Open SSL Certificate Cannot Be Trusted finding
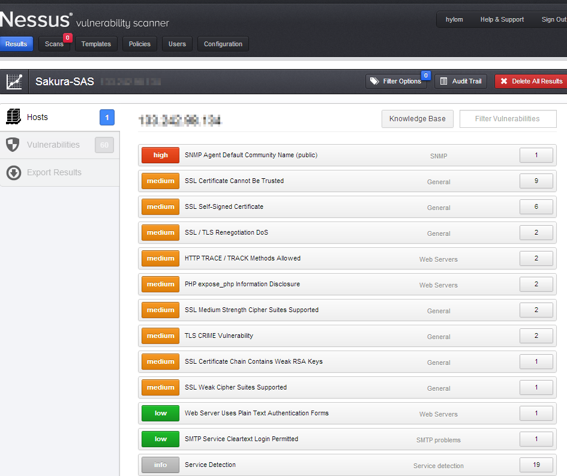Viewport: 567px width, 476px height. pos(347,181)
